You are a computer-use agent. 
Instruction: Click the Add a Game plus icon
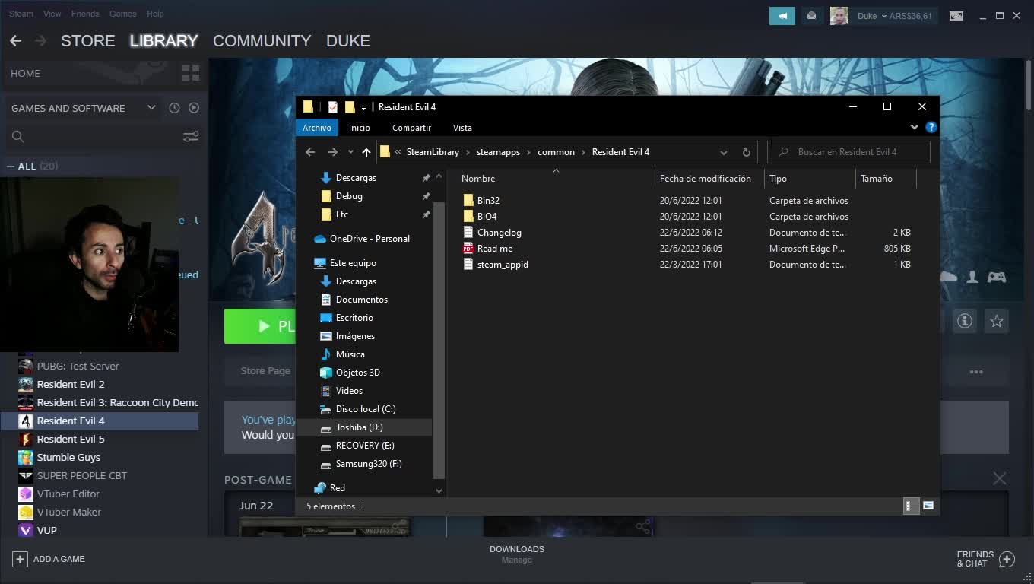tap(20, 559)
